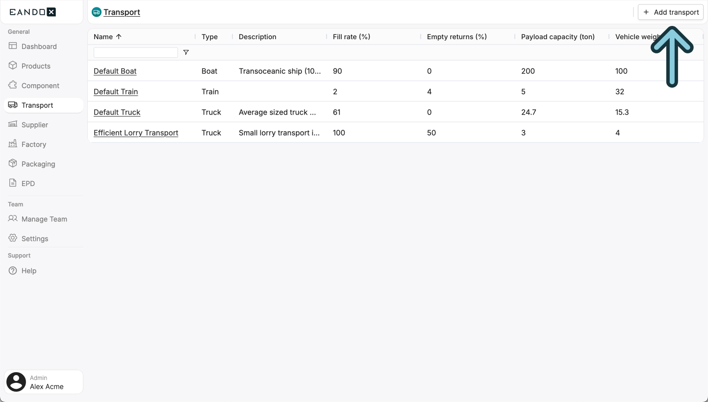Screen dimensions: 708x402
Task: Open EPD via its document icon
Action: point(12,183)
